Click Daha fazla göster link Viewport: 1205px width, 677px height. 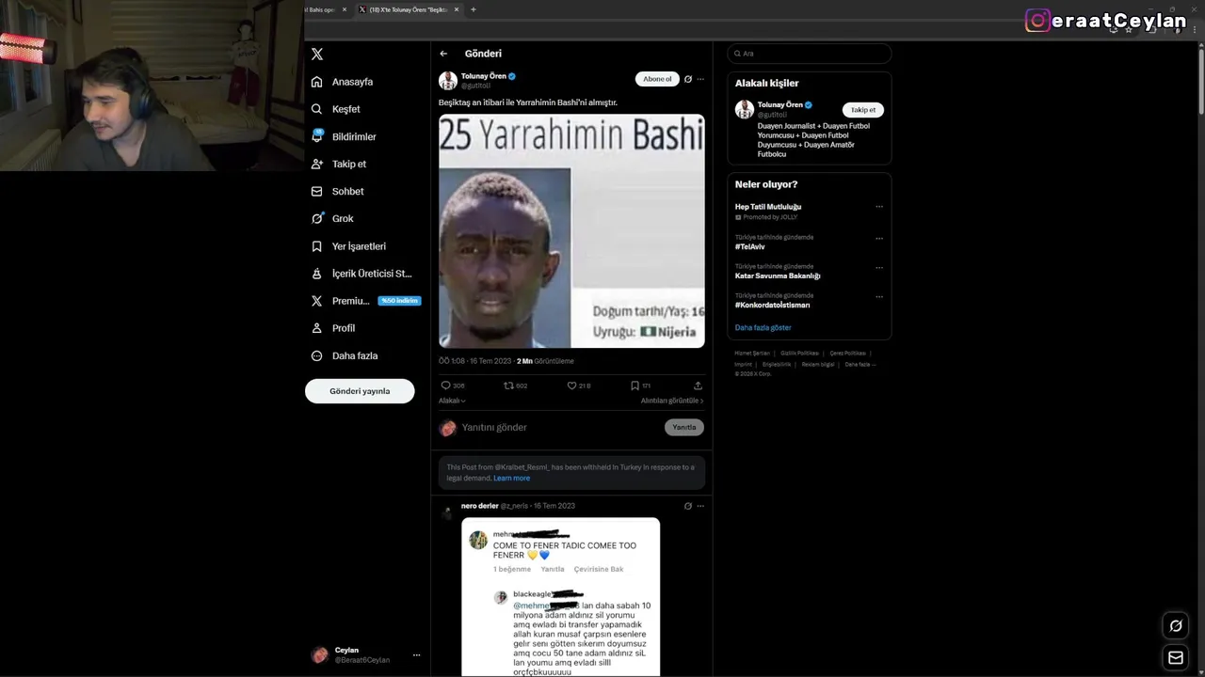click(763, 327)
